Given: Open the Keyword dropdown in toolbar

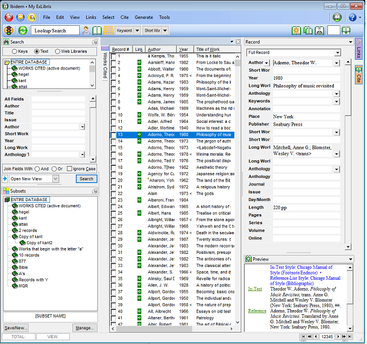Looking at the screenshot, I should pyautogui.click(x=136, y=30).
